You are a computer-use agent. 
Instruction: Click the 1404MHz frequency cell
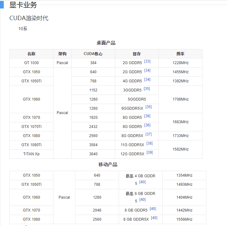pos(184,197)
